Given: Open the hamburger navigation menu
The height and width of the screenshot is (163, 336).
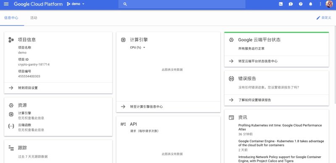Looking at the screenshot, I should tap(6, 4).
